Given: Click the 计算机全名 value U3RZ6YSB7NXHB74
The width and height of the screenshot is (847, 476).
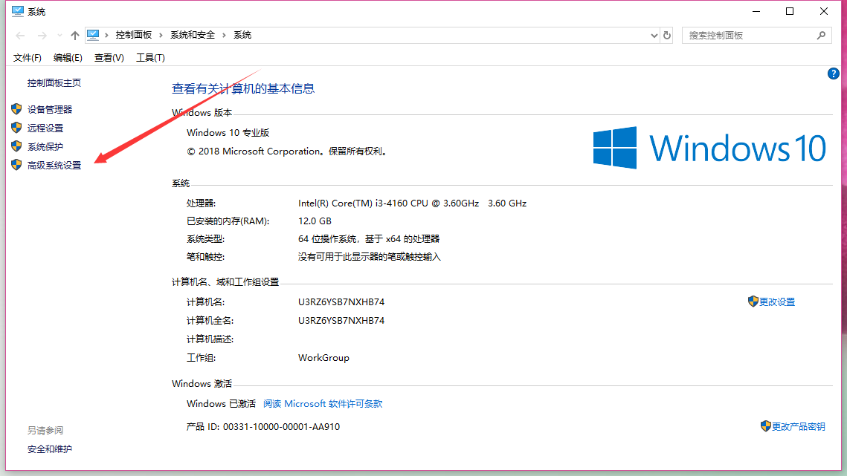Looking at the screenshot, I should 341,321.
